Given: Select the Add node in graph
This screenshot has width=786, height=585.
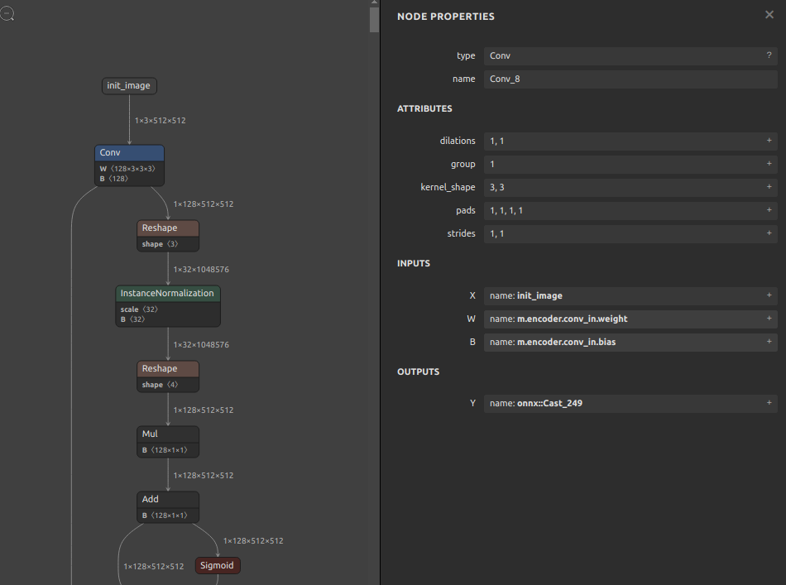Looking at the screenshot, I should pyautogui.click(x=168, y=500).
